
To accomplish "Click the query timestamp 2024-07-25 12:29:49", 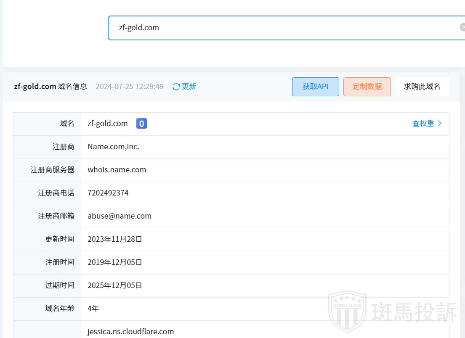I will [x=130, y=87].
